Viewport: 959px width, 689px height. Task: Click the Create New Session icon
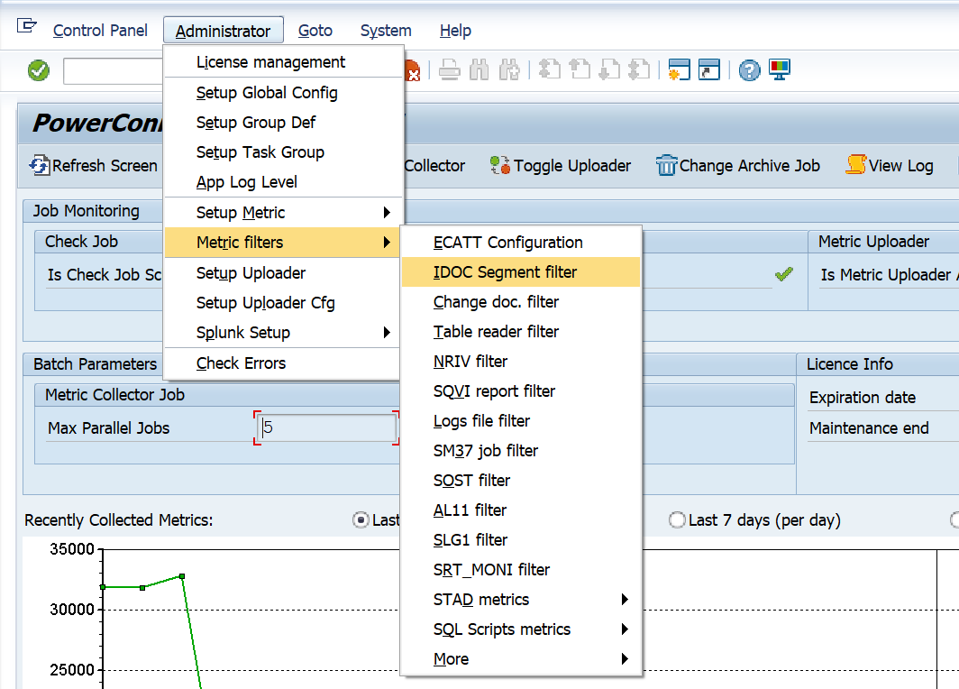click(x=679, y=70)
